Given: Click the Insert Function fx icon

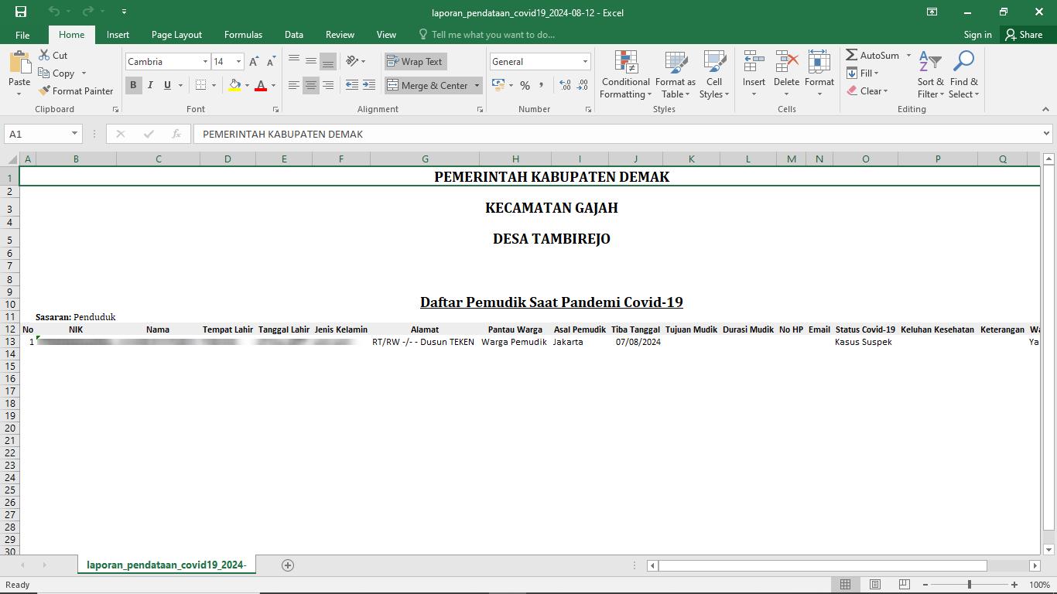Looking at the screenshot, I should [x=176, y=134].
